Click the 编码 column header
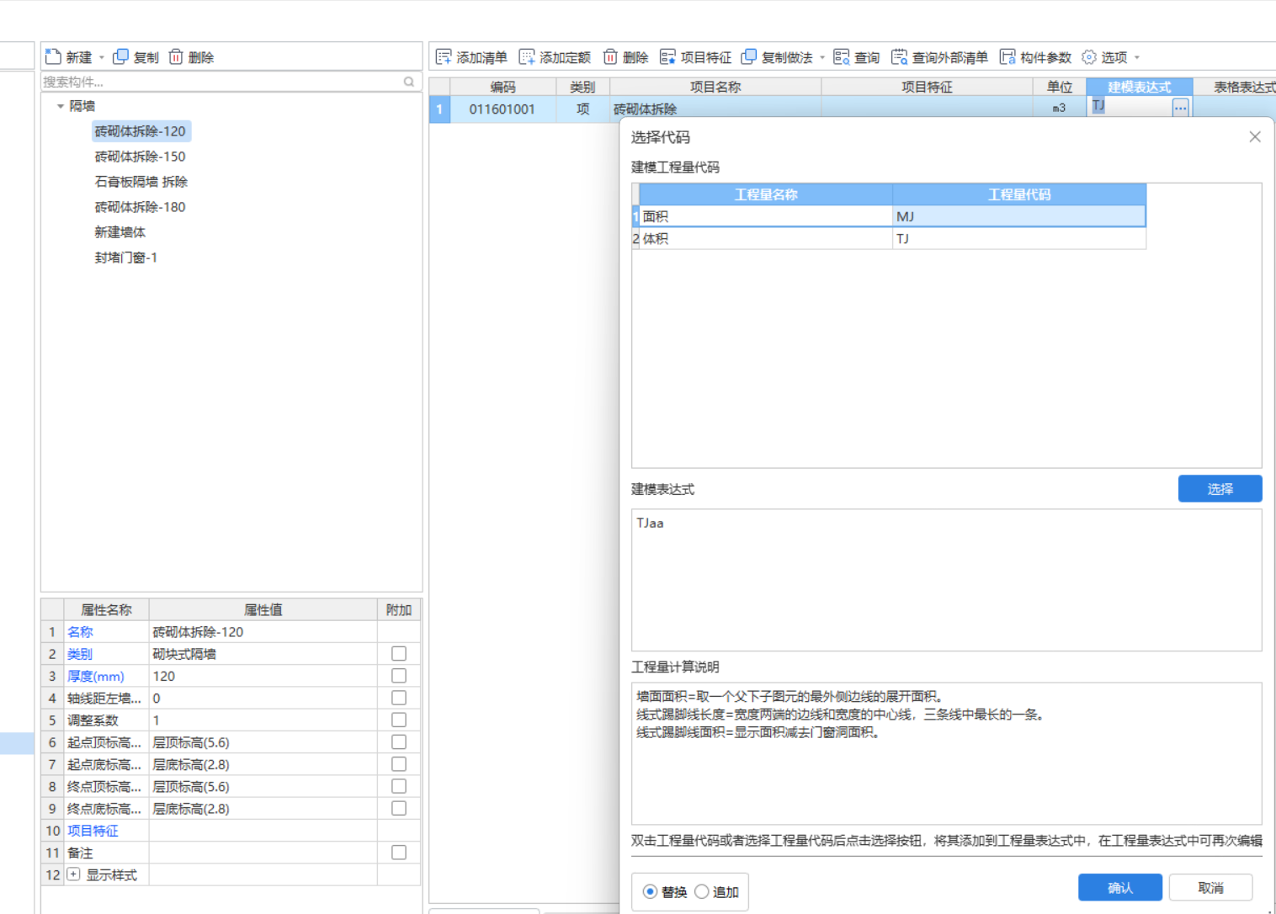The height and width of the screenshot is (914, 1276). [503, 87]
